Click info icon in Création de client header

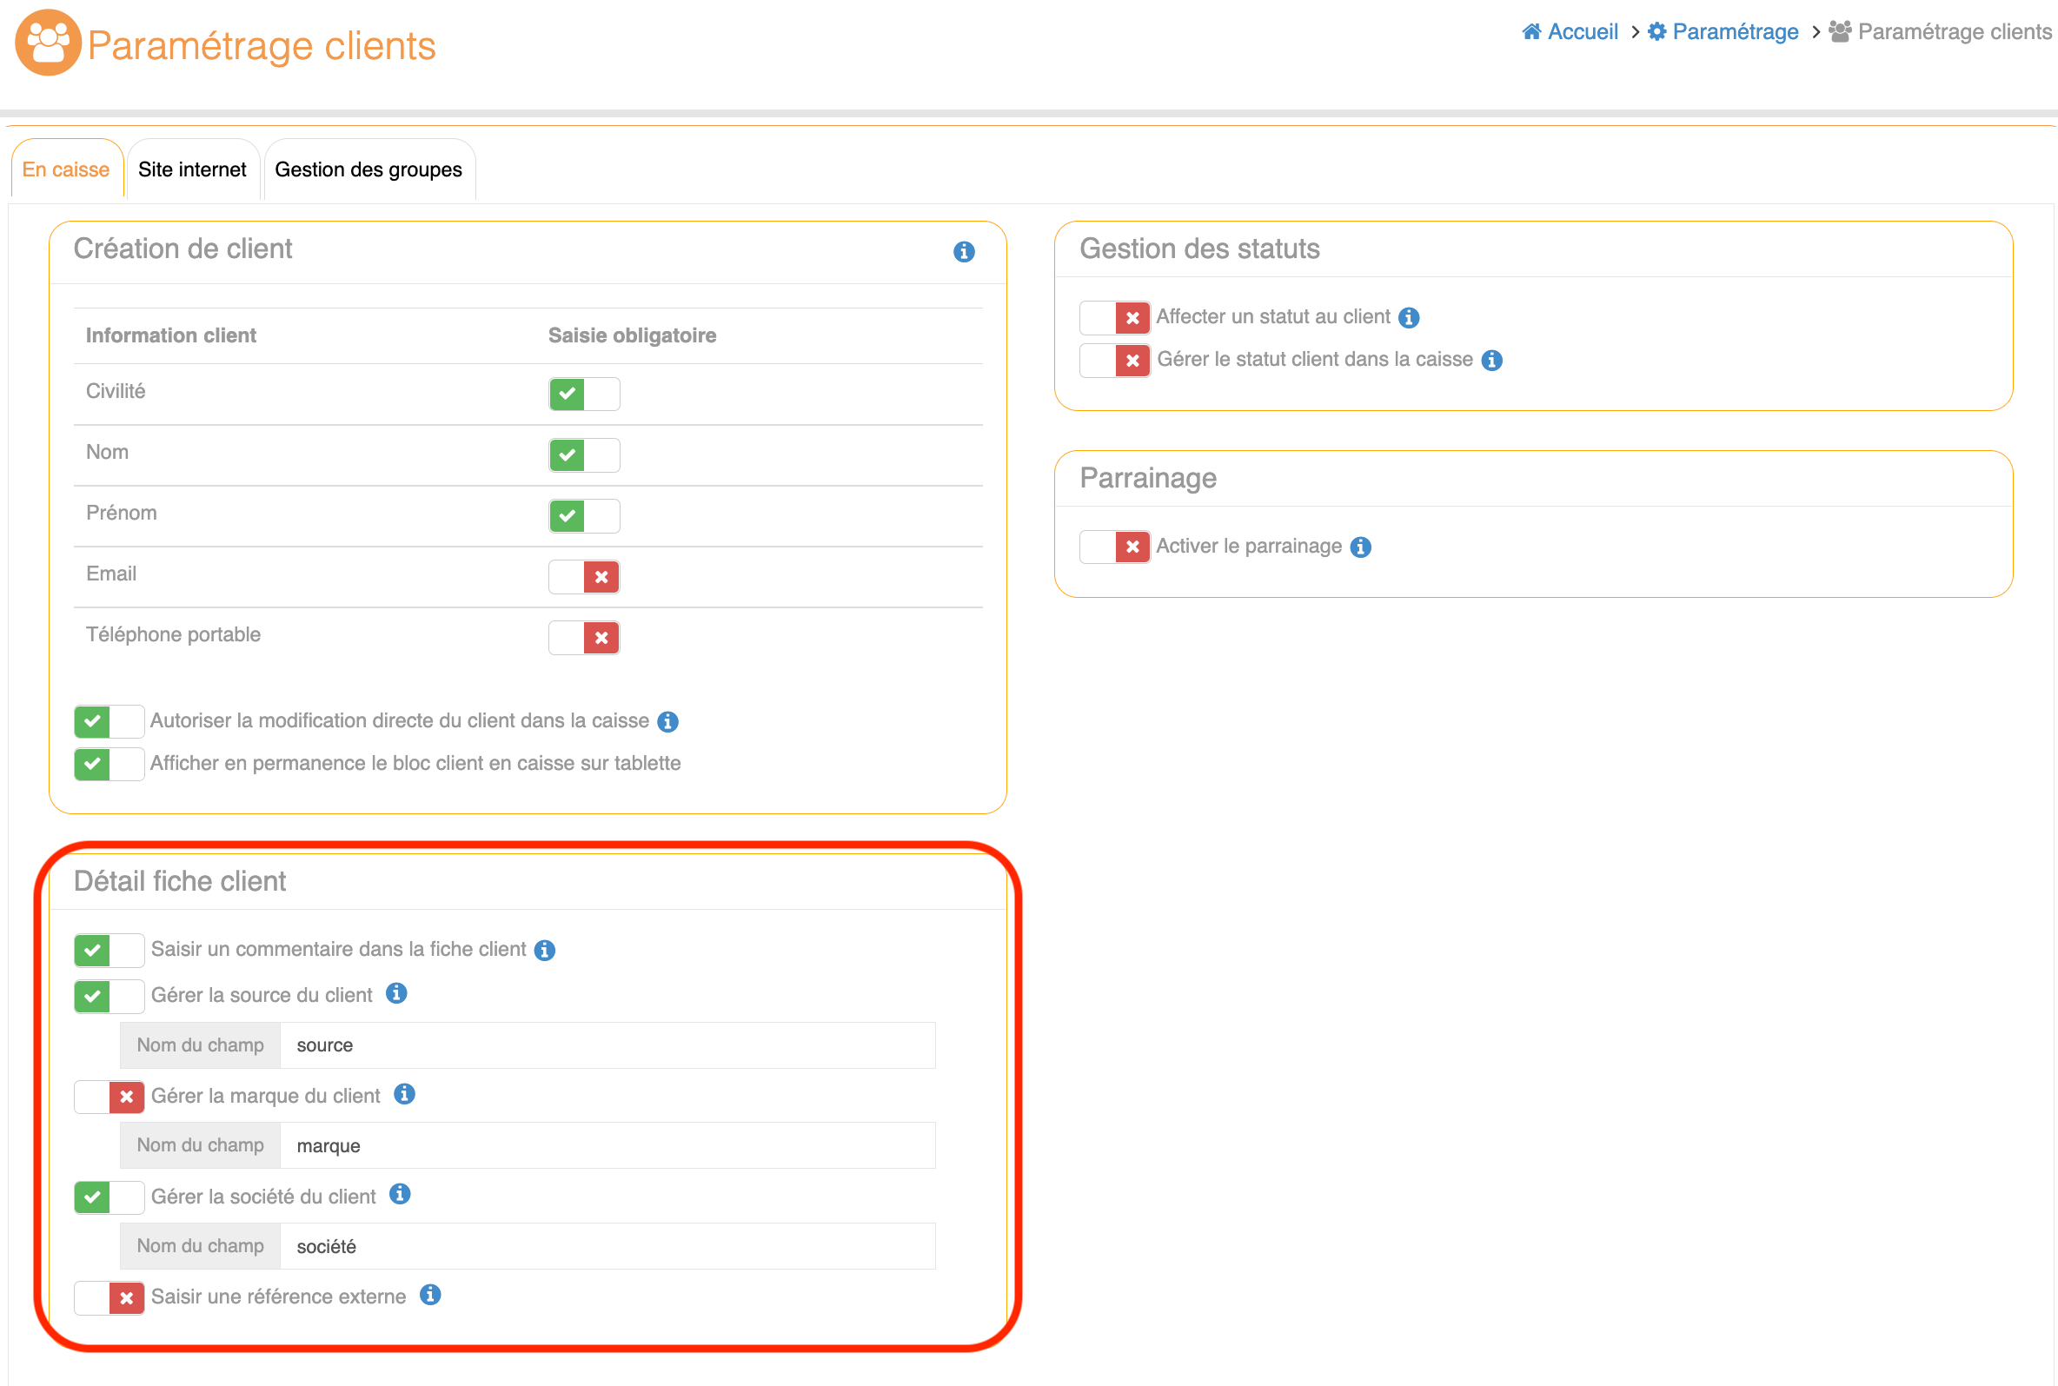click(964, 252)
